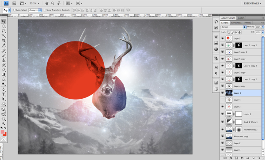Select the Blur tool
The height and width of the screenshot is (160, 265).
pyautogui.click(x=4, y=79)
